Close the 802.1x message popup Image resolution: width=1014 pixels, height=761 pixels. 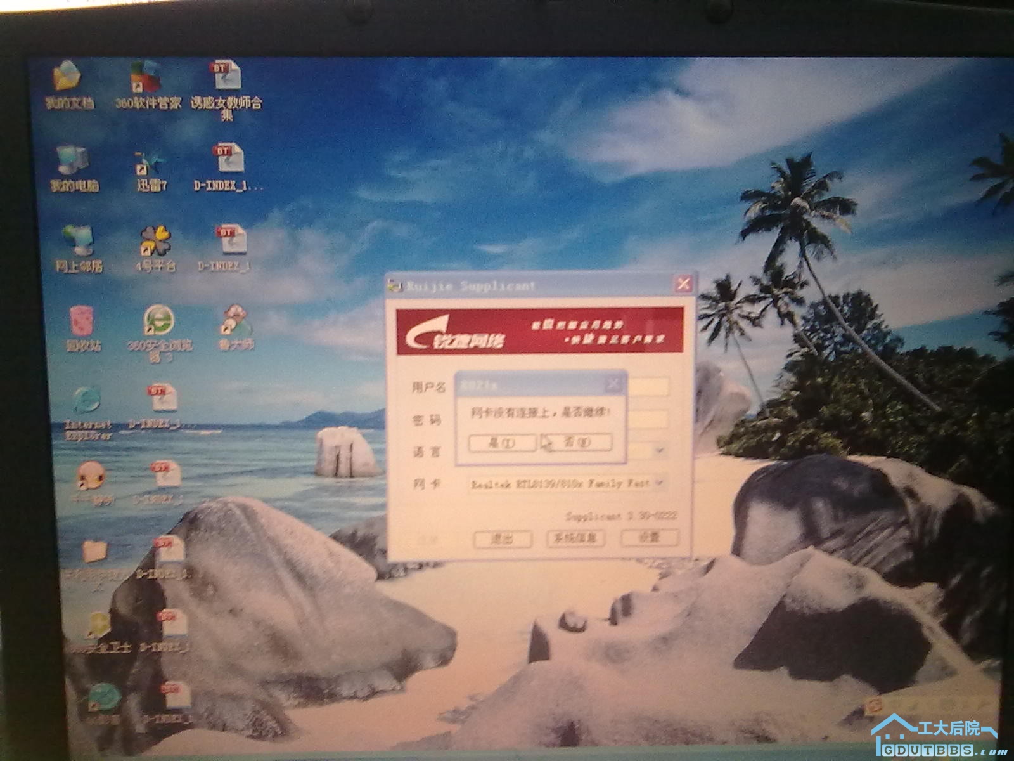coord(613,384)
